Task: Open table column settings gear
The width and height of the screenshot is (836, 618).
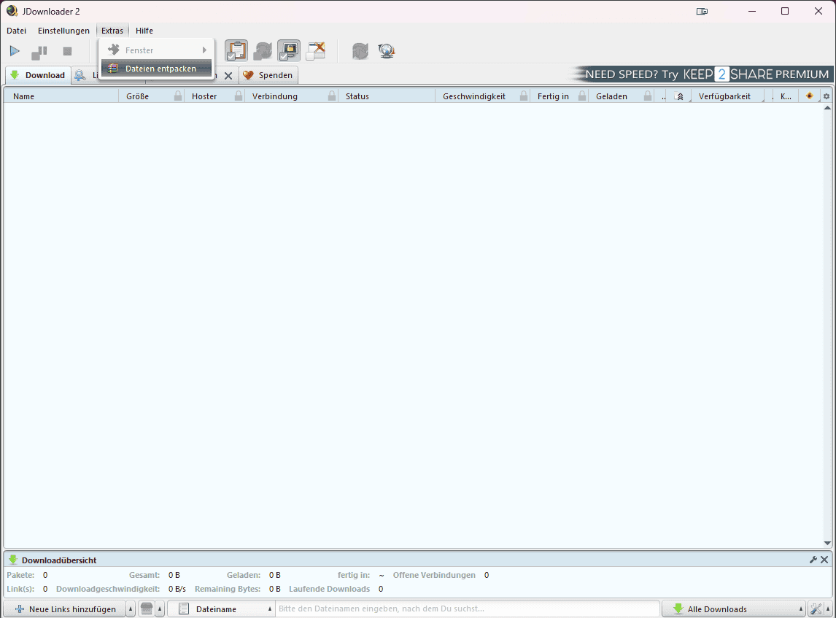Action: (x=827, y=96)
